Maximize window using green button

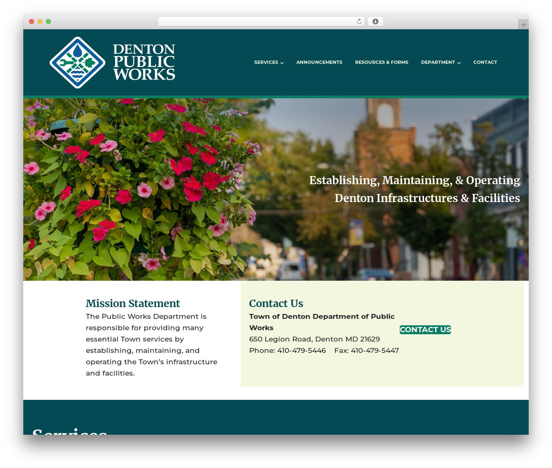coord(48,22)
